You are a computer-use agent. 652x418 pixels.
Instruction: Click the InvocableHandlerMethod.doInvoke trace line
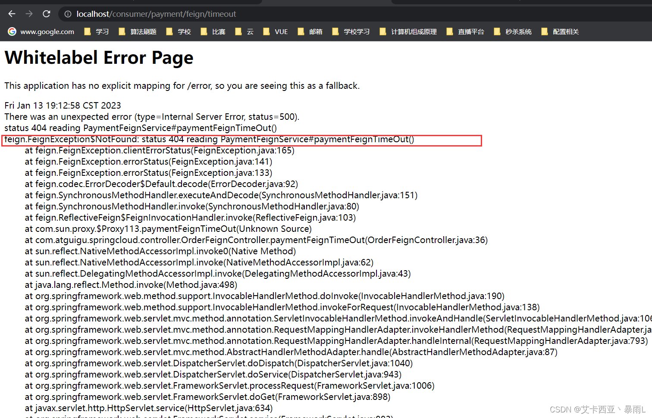tap(265, 296)
